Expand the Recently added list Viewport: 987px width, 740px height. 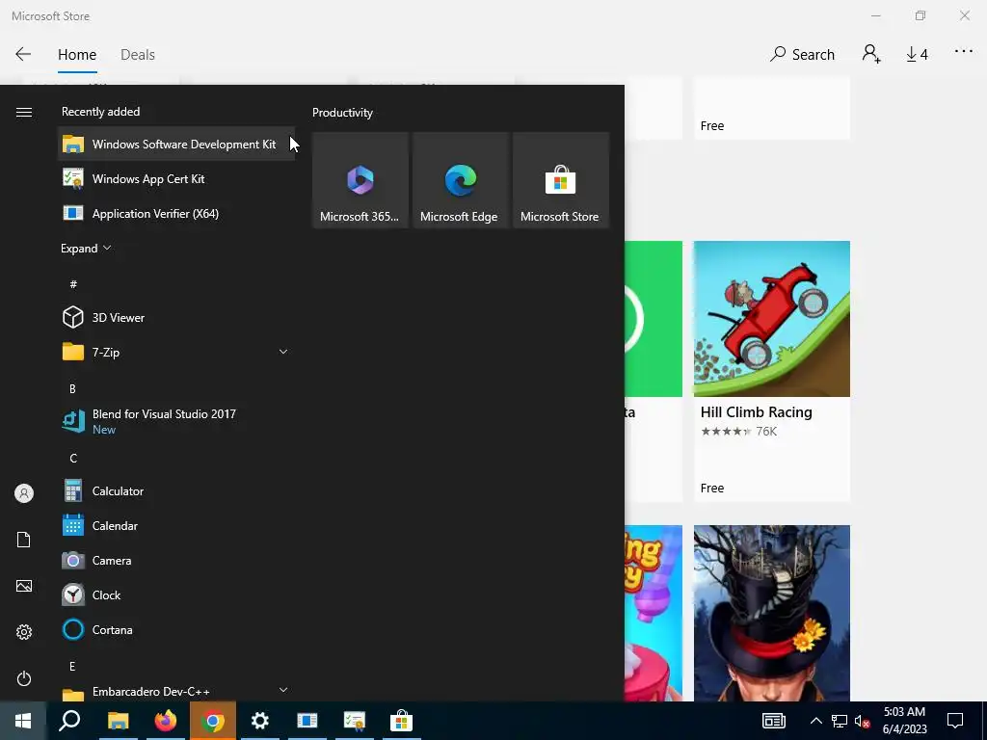pos(86,249)
